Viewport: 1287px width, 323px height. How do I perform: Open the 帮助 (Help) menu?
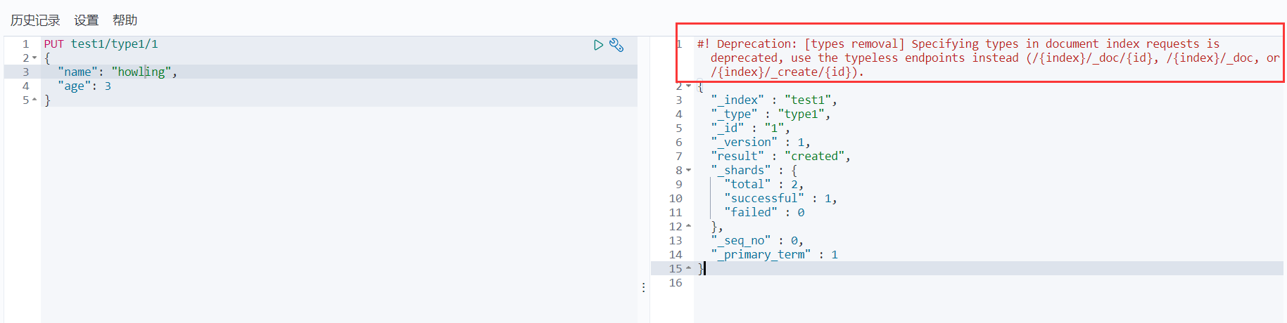click(125, 20)
